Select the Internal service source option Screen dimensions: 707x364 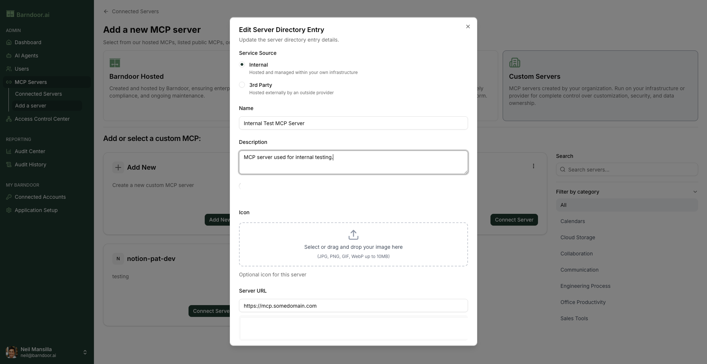click(x=242, y=64)
